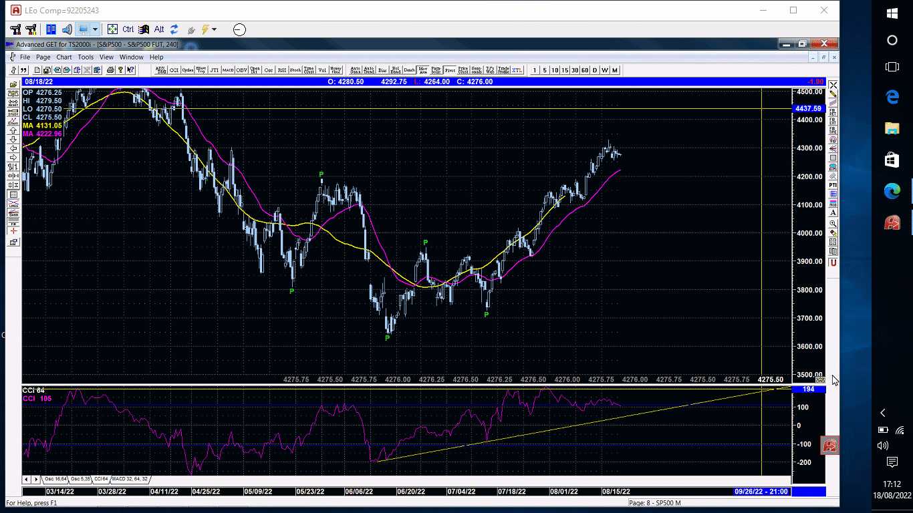
Task: Toggle the XTL study button
Action: click(517, 69)
